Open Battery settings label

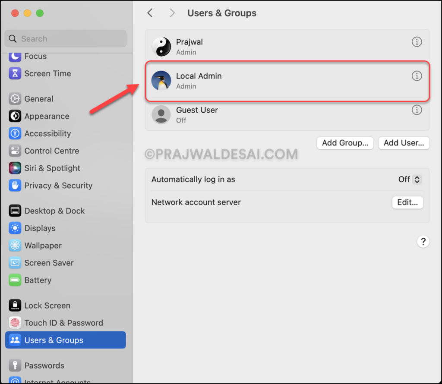(38, 280)
